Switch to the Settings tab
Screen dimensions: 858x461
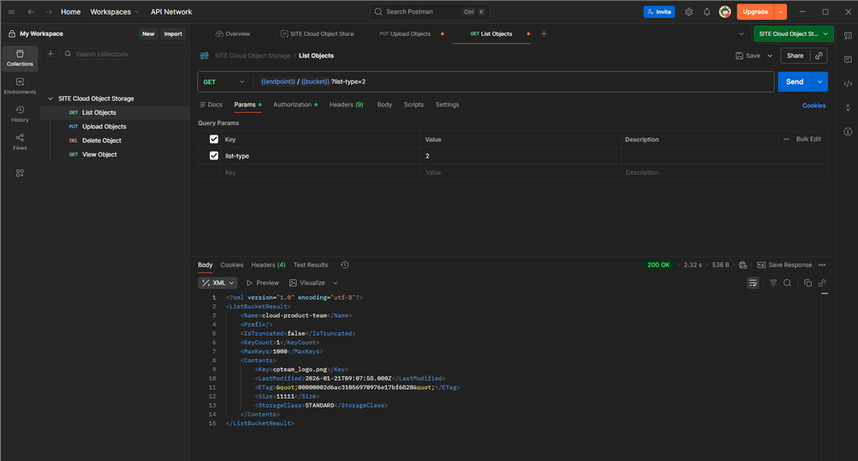447,105
